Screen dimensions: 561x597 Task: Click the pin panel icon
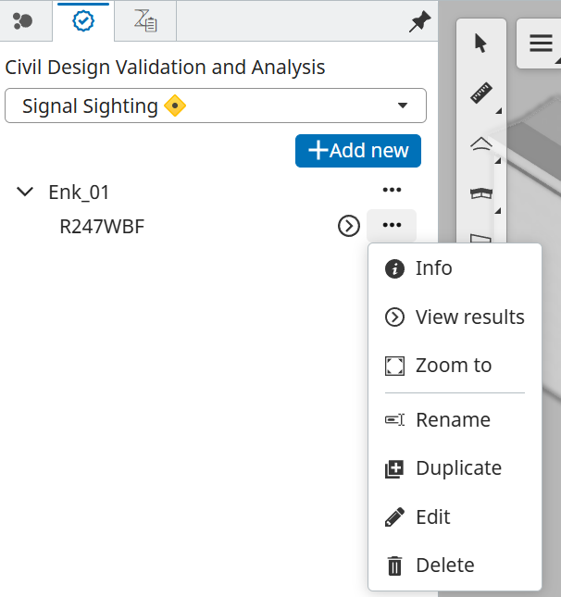[419, 22]
